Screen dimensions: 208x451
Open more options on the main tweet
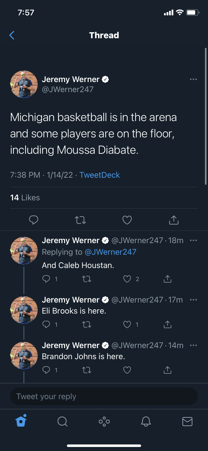[193, 79]
